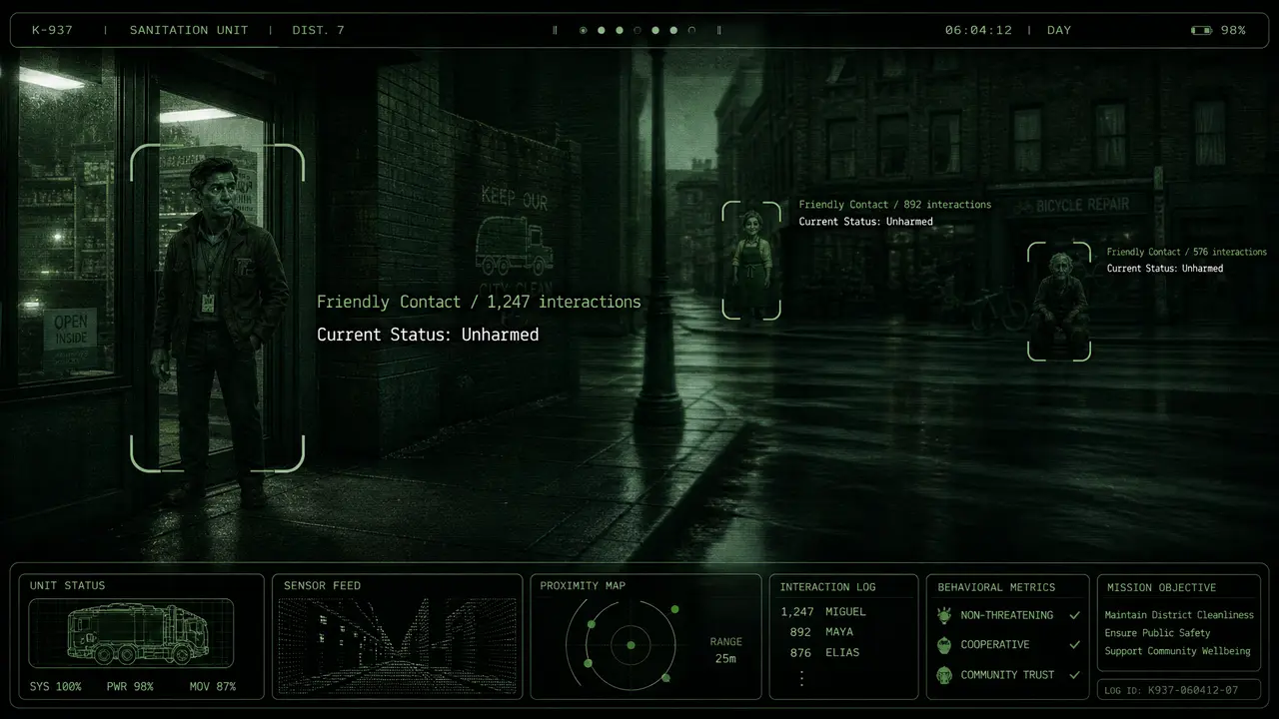
Task: Click "Maintain District Cleanliness" objective
Action: pos(1179,615)
